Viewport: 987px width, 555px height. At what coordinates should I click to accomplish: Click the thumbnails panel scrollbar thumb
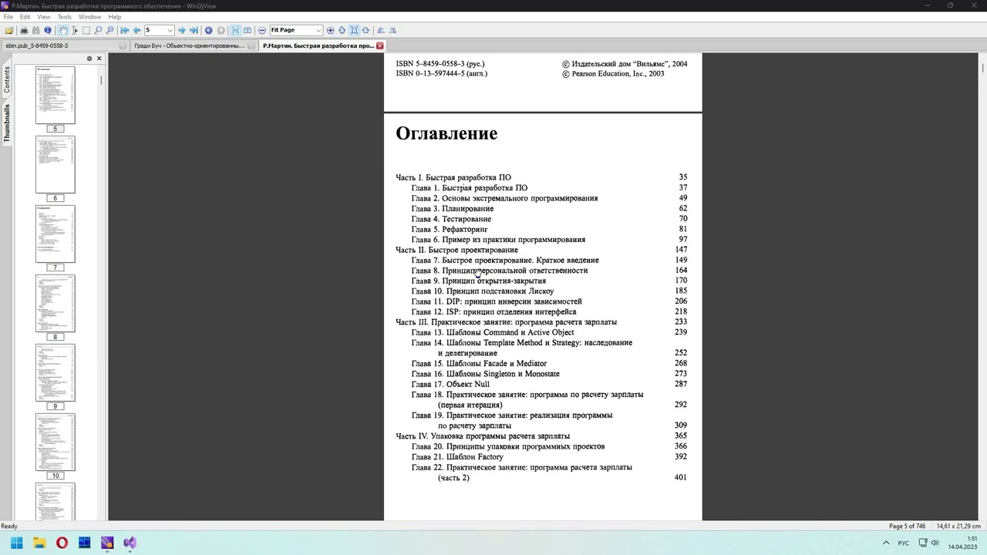click(101, 79)
